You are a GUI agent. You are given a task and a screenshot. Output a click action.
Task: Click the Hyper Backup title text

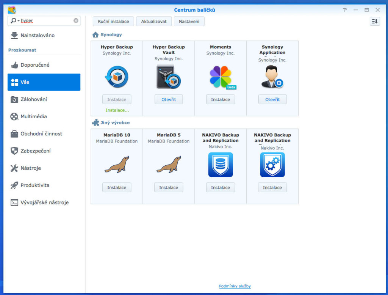click(117, 47)
